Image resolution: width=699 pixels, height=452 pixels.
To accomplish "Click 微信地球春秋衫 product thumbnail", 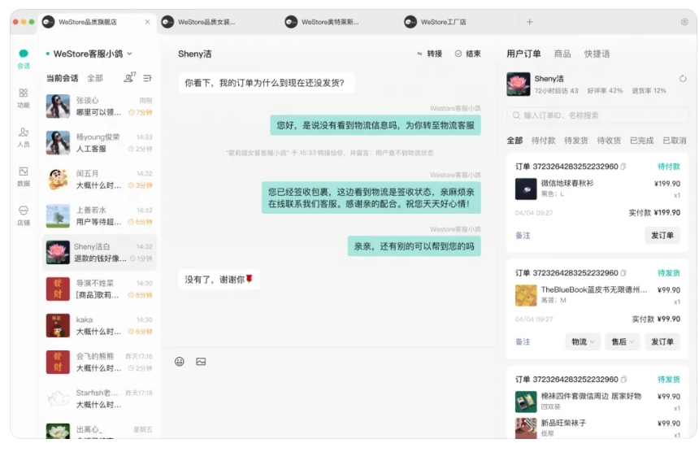I will (526, 189).
